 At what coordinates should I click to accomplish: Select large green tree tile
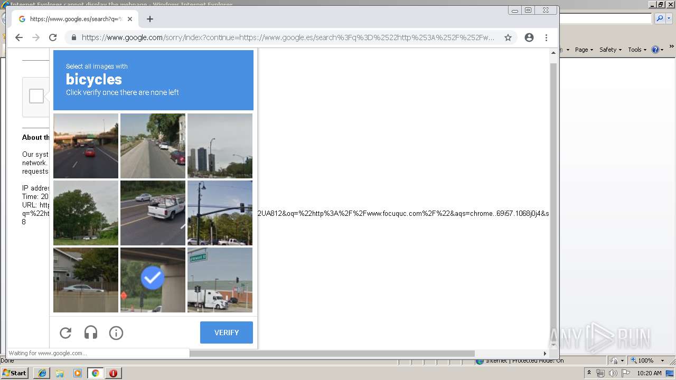pos(86,213)
